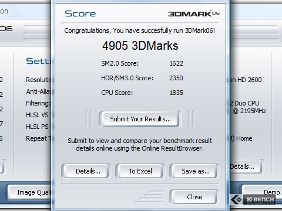Click the HLSL VS label in Settings panel

pyautogui.click(x=38, y=115)
